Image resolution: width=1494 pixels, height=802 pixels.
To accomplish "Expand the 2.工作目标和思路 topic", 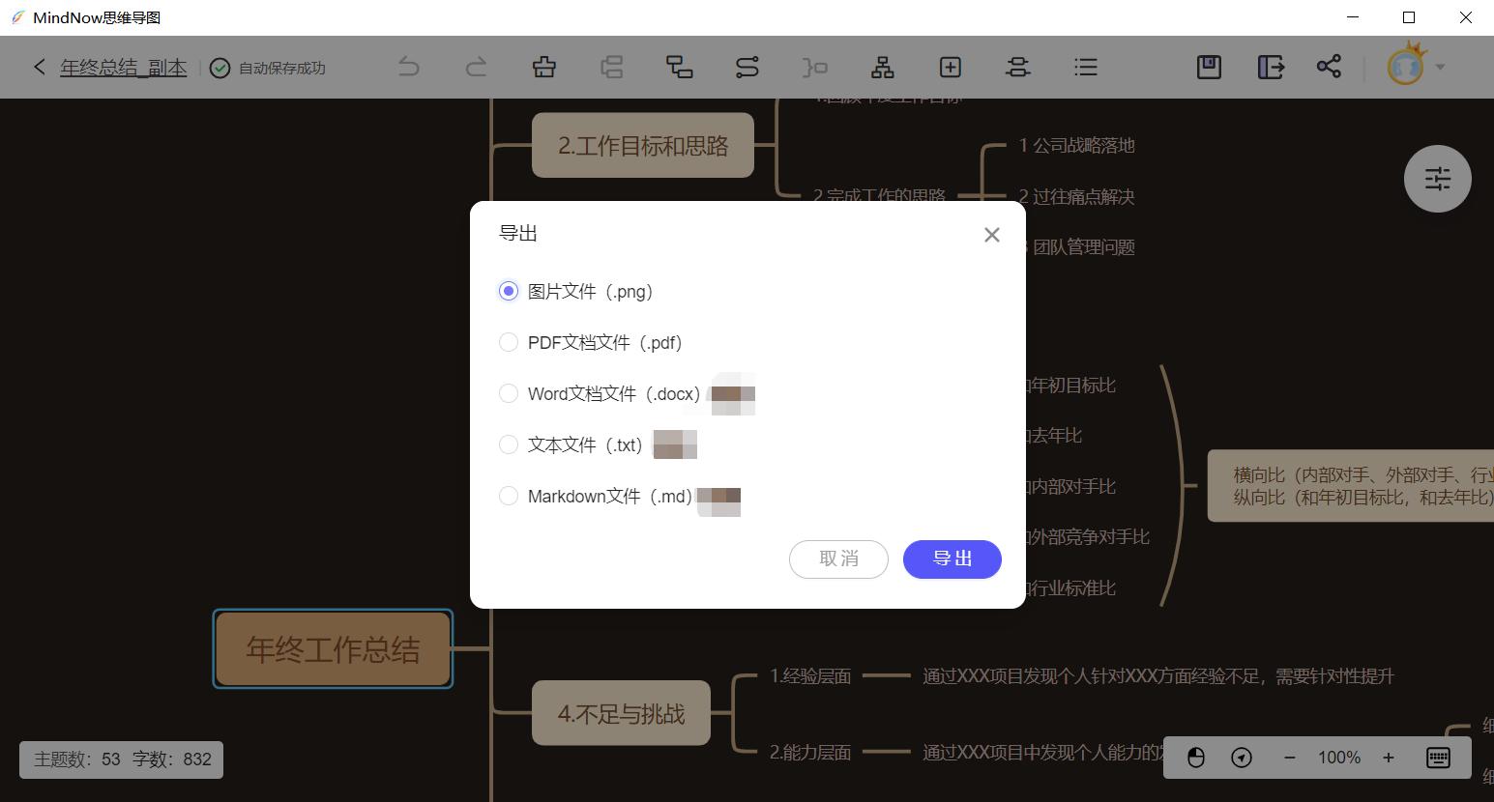I will coord(642,145).
